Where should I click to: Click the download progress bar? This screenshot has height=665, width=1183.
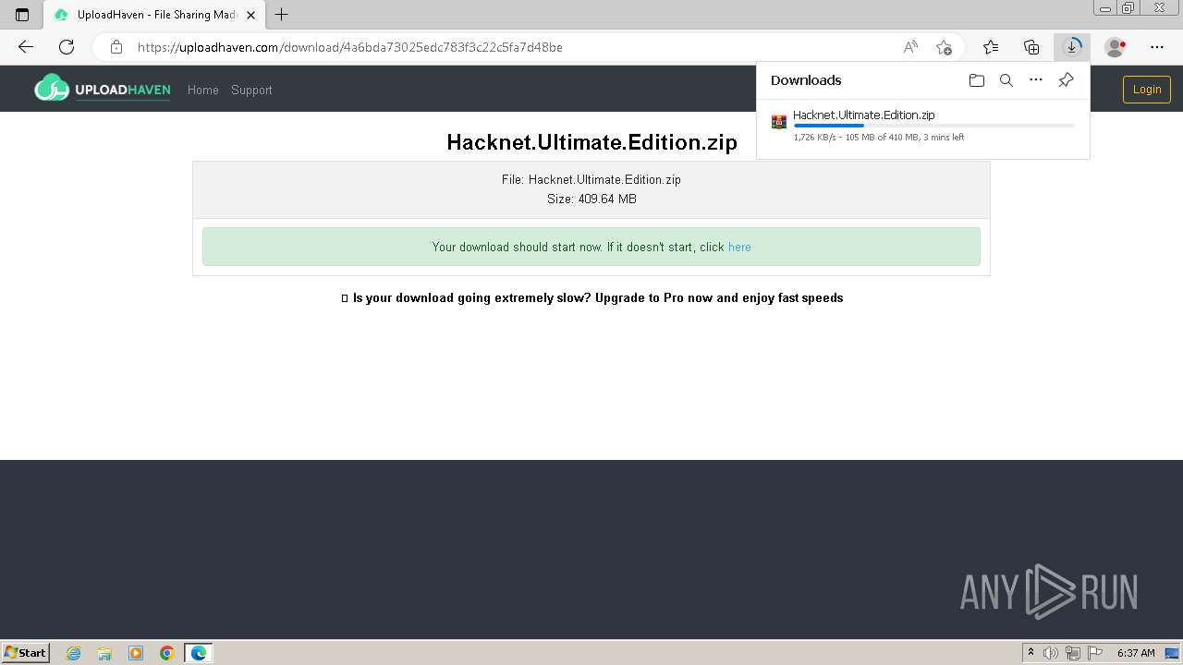pyautogui.click(x=933, y=126)
